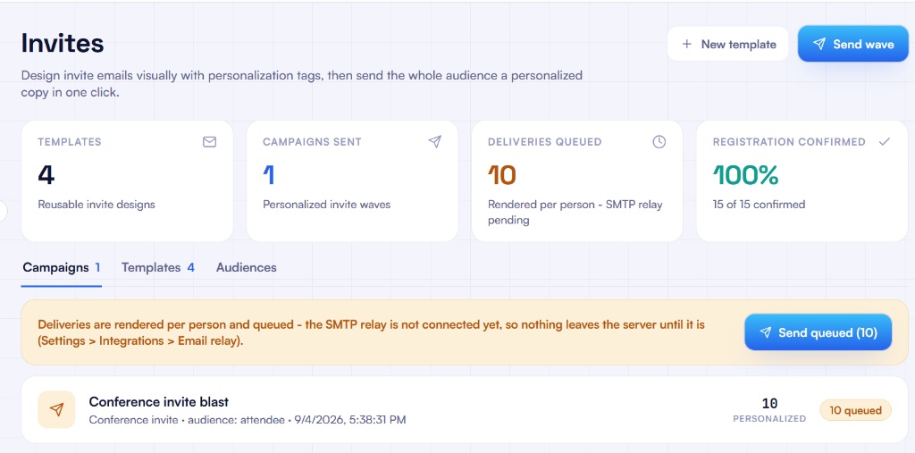Click the checkmark icon on Registration Confirmed card
915x453 pixels.
click(x=885, y=141)
